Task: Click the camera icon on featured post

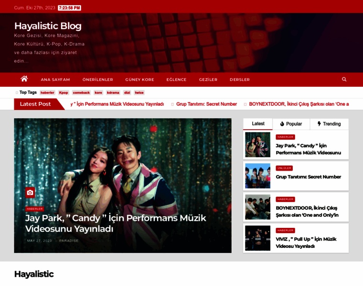Action: click(30, 193)
